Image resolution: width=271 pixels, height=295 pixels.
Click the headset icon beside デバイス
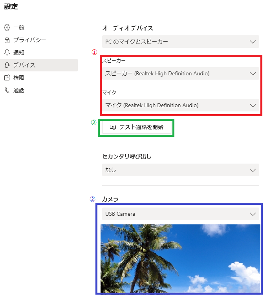7,65
